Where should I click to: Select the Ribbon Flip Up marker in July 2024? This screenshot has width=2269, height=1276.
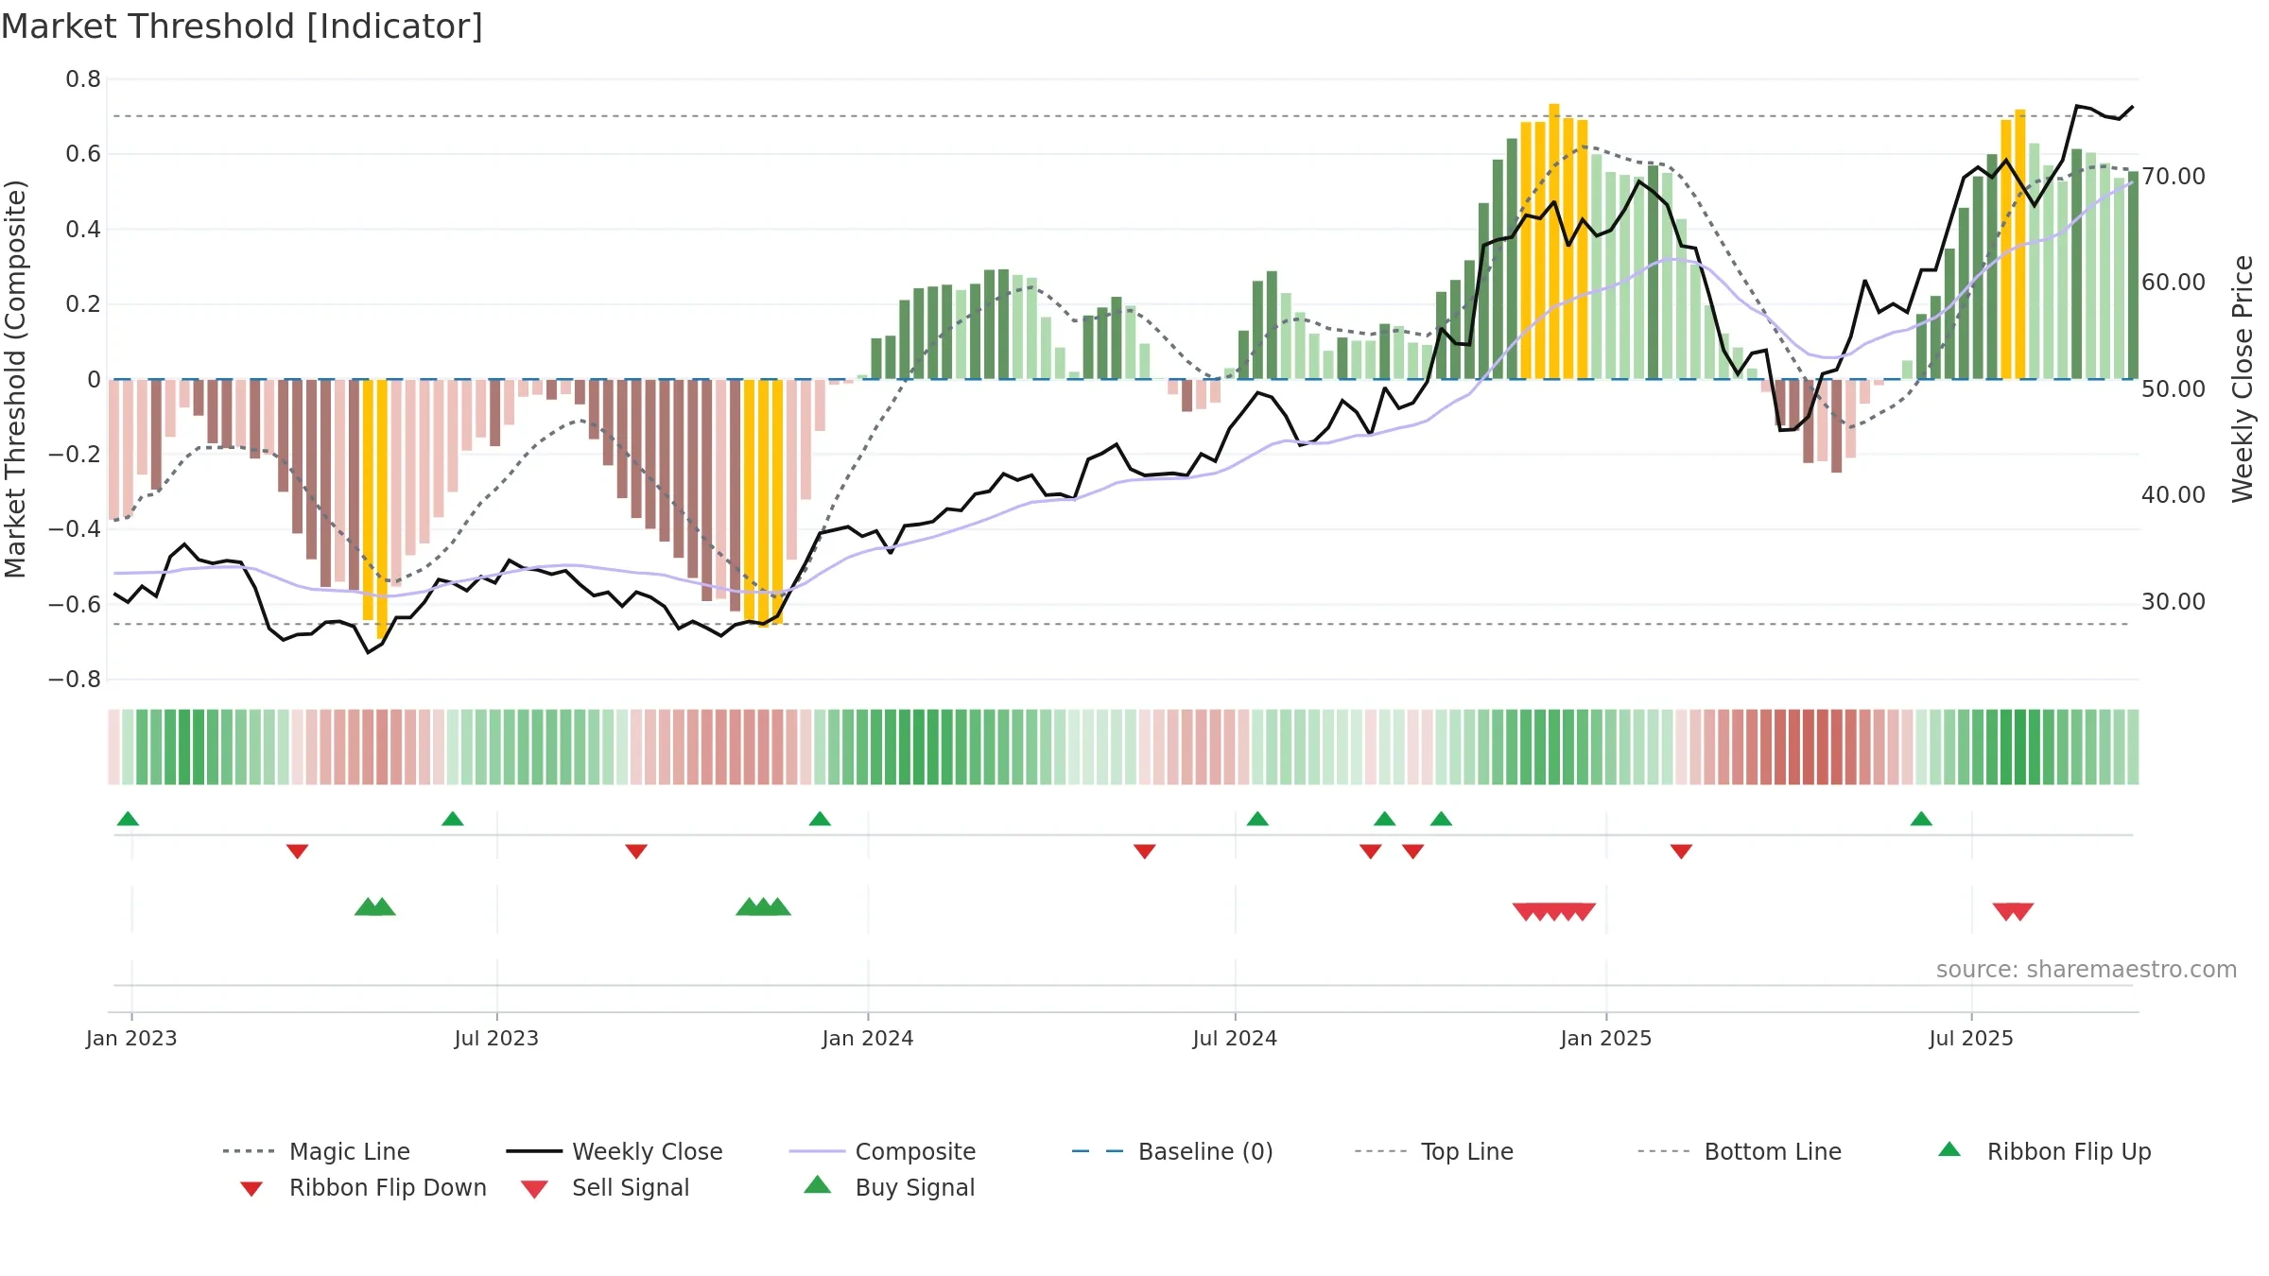pyautogui.click(x=1257, y=819)
